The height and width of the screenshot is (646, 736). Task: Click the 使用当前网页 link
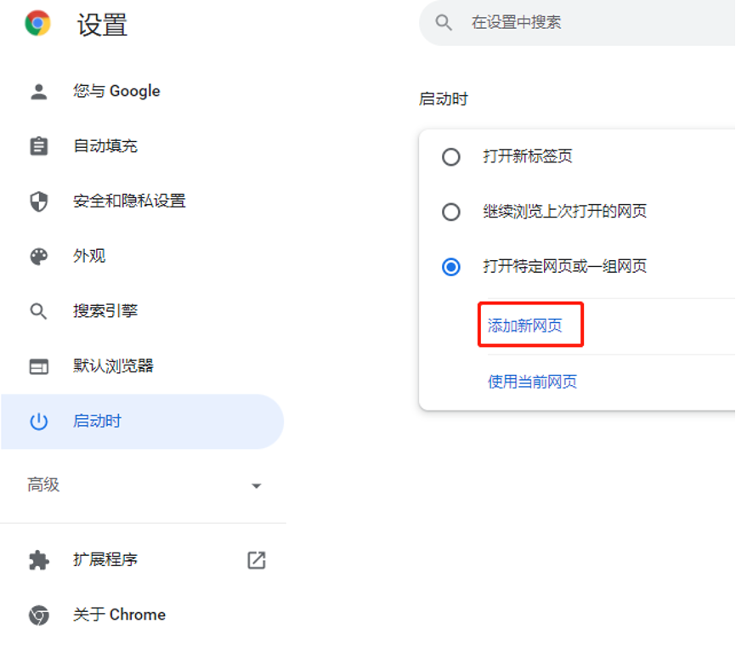tap(532, 382)
